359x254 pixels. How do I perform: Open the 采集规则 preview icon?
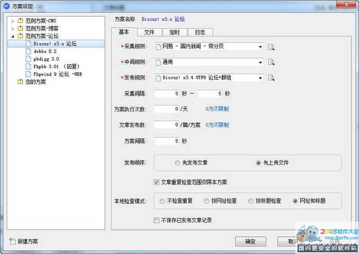271,47
